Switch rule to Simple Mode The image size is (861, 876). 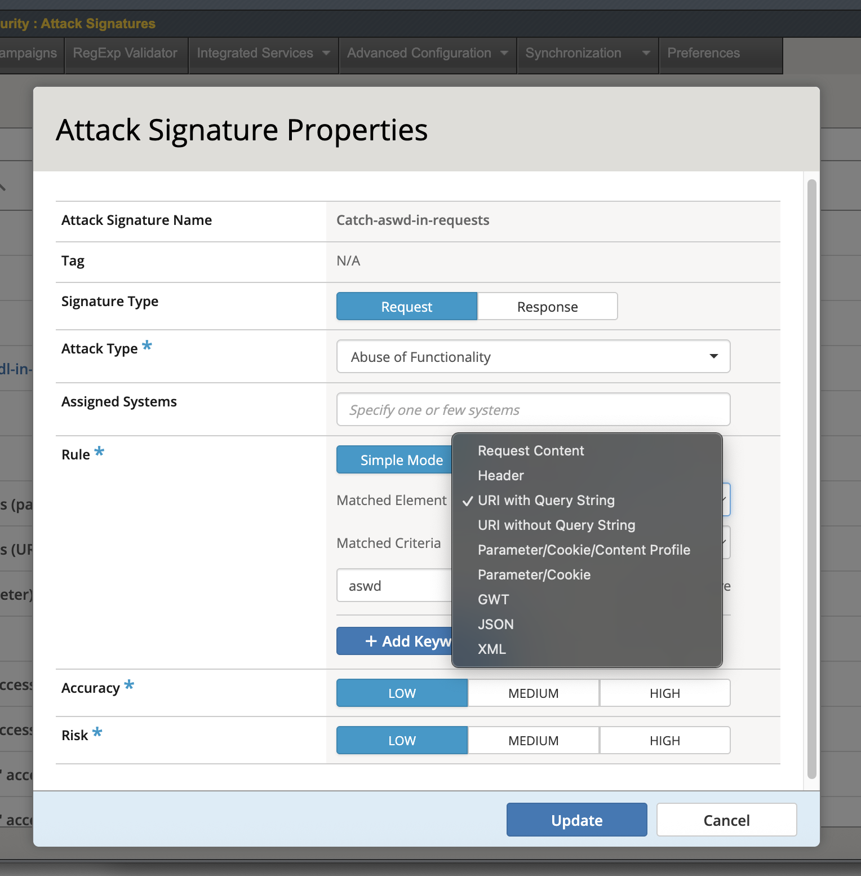tap(394, 459)
